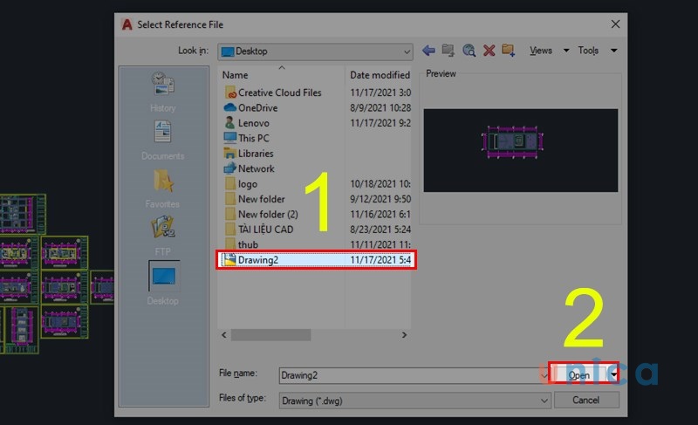698x425 pixels.
Task: Expand the Look in Desktop dropdown
Action: (x=407, y=51)
